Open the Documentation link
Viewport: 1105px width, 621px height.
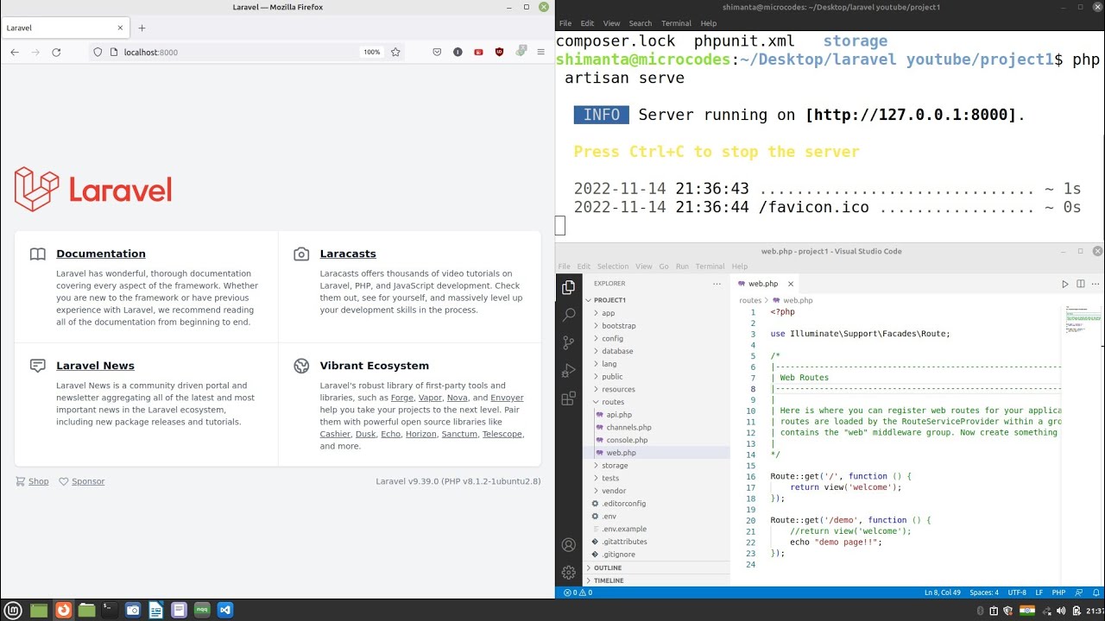tap(101, 254)
